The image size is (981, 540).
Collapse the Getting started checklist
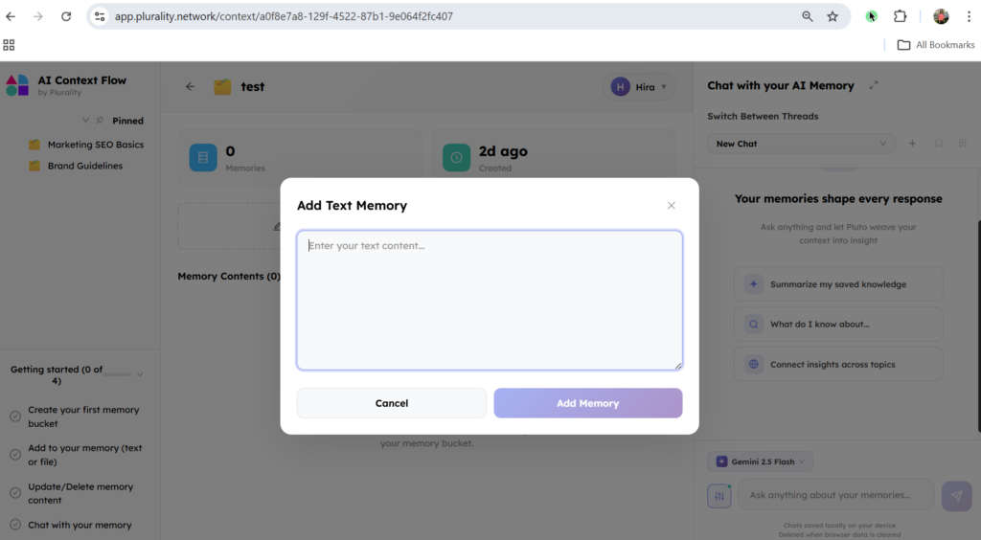click(140, 374)
